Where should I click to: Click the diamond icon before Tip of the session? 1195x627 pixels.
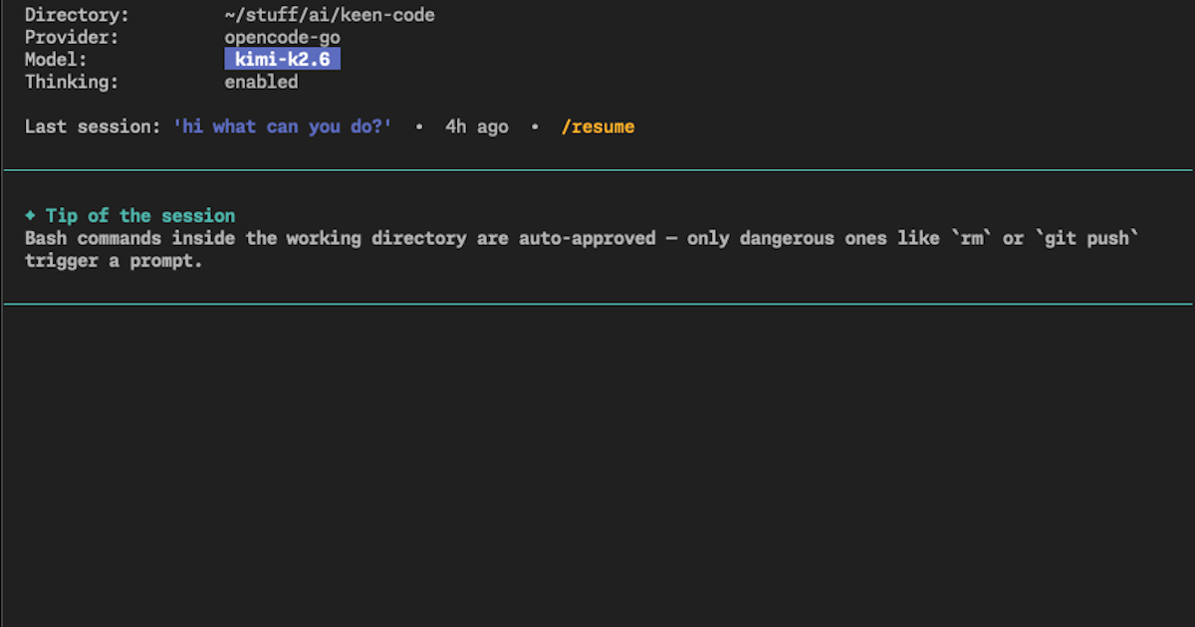pos(30,216)
